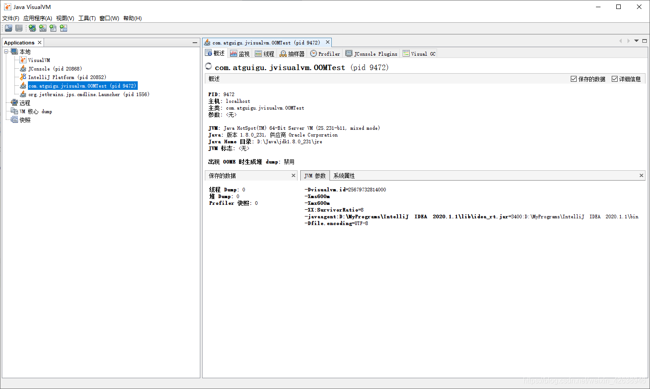
Task: Click the Load (open folder) toolbar icon
Action: [x=9, y=28]
